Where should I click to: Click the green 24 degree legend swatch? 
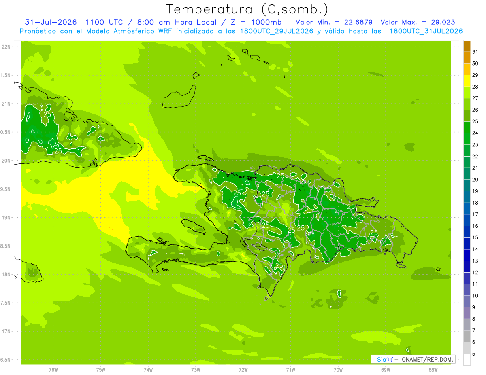click(467, 128)
